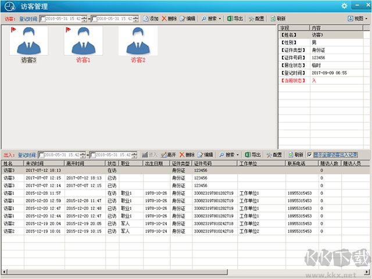Click 刷新 (Refresh) in the top toolbar

tap(278, 19)
